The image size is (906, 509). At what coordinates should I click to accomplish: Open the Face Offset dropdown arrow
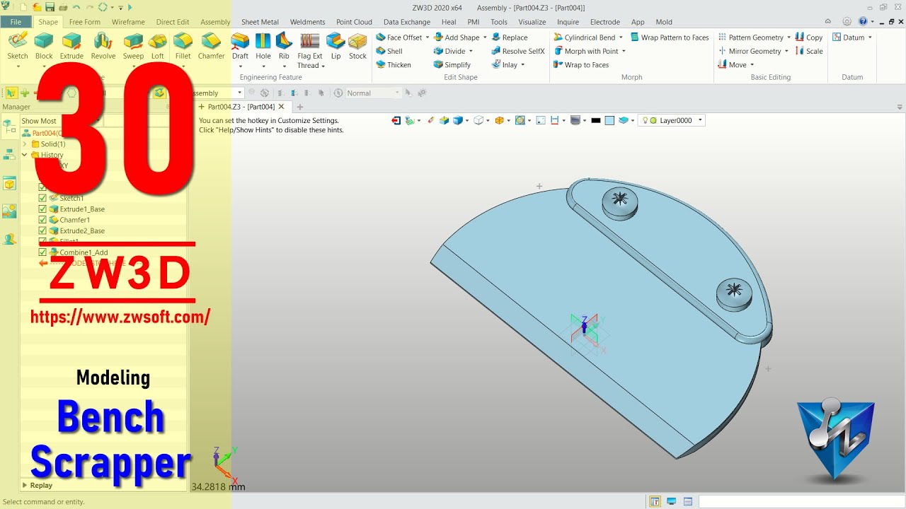(x=428, y=37)
